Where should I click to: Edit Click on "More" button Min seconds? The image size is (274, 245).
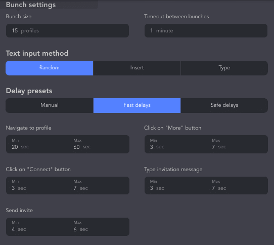tap(175, 144)
